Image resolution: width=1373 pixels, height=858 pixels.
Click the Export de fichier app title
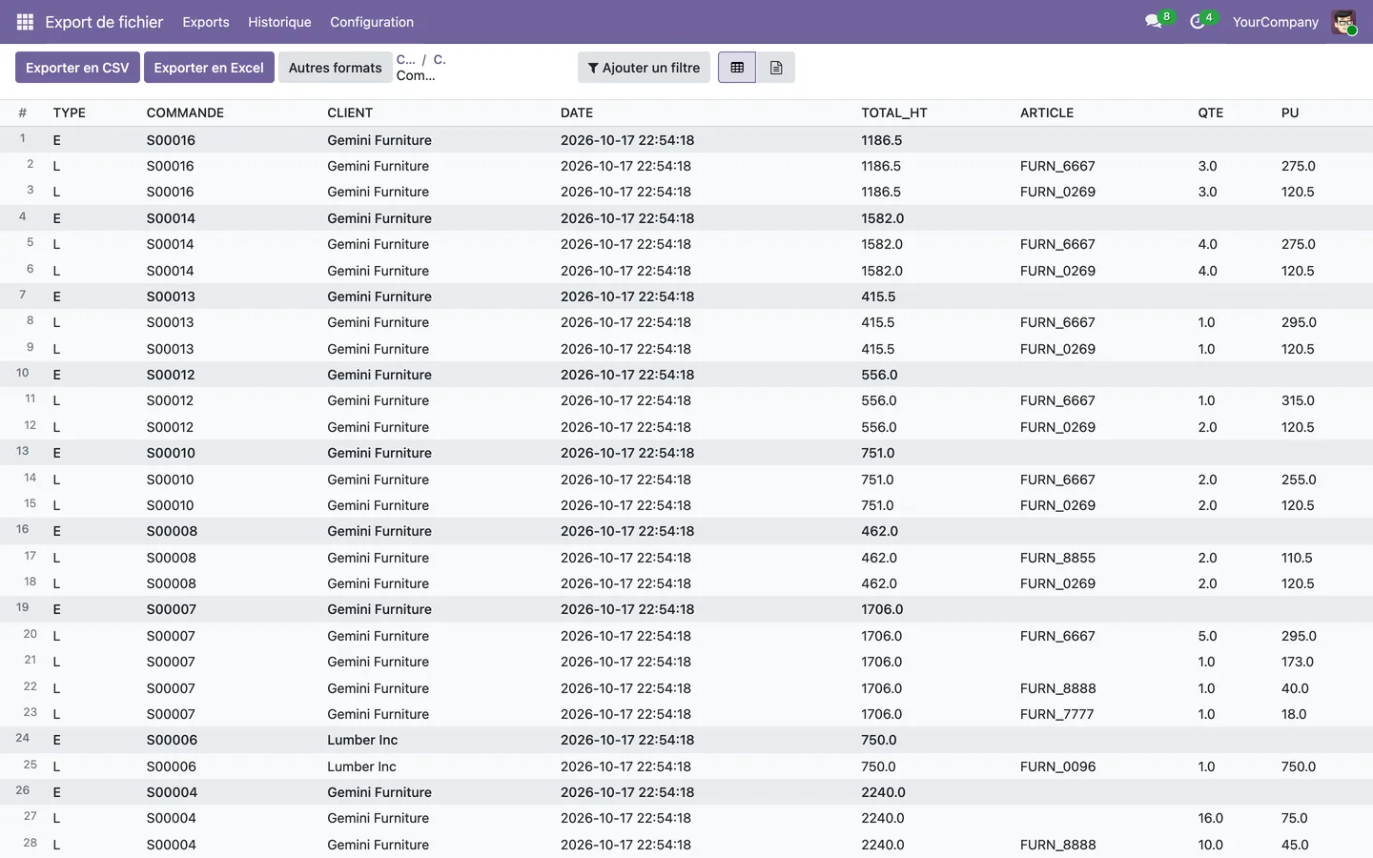[104, 22]
